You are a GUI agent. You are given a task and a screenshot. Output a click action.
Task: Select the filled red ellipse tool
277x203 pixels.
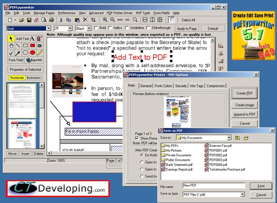33,53
